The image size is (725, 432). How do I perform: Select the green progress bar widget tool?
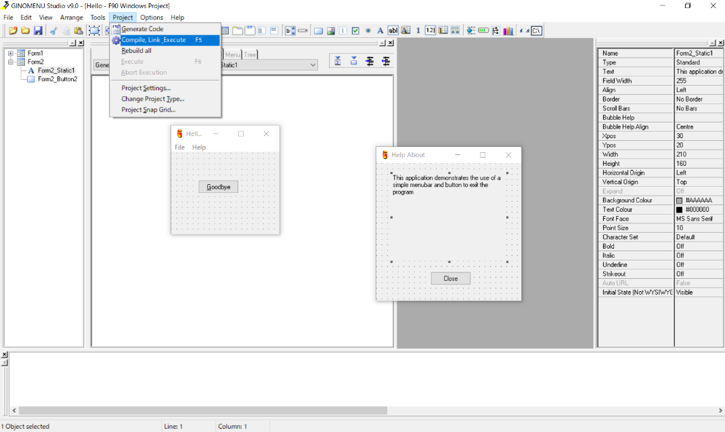coord(483,30)
